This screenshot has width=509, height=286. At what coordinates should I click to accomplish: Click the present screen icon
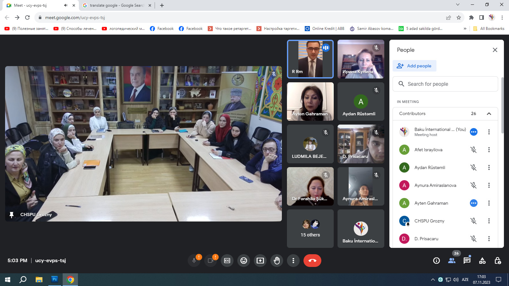260,261
